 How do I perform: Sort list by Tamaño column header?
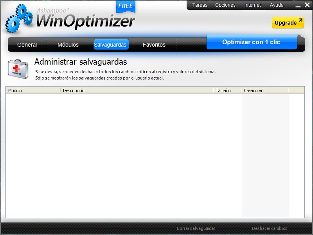[x=227, y=90]
